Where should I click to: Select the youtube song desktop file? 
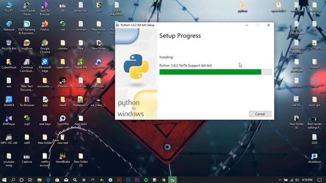[9, 160]
